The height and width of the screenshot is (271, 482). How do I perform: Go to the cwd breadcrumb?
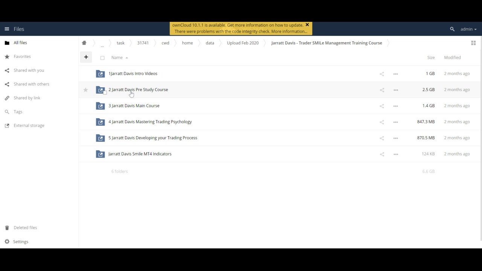(165, 43)
